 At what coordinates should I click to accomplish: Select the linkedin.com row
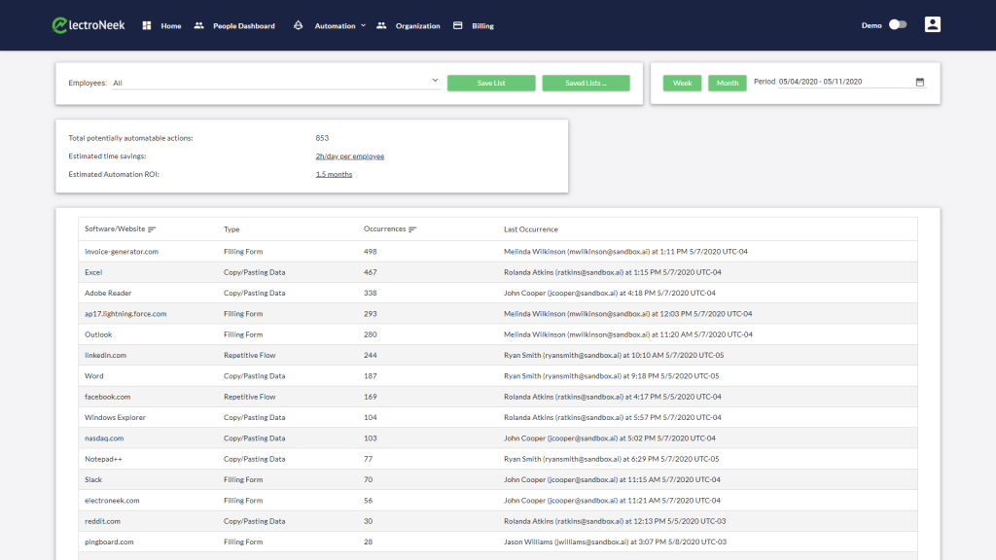coord(497,355)
